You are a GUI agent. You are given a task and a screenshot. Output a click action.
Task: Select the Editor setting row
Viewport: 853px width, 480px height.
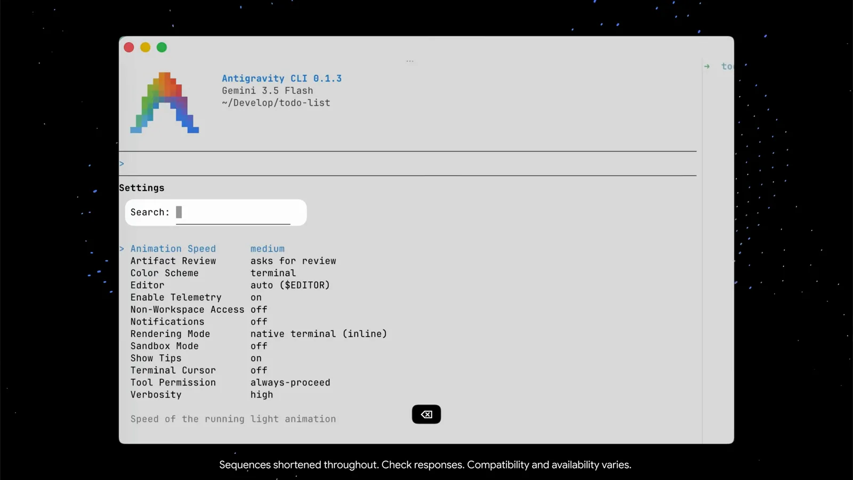tap(230, 285)
